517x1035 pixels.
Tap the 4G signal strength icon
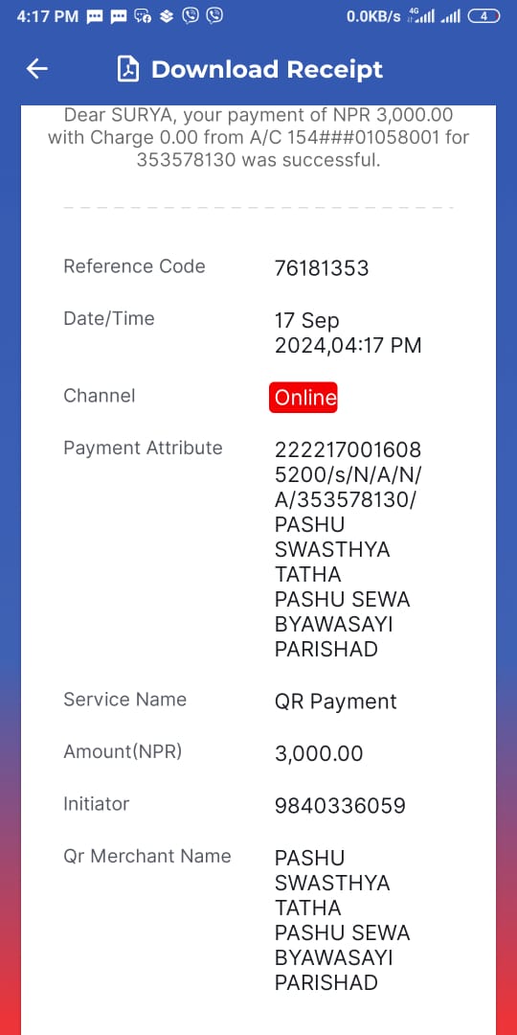point(422,16)
